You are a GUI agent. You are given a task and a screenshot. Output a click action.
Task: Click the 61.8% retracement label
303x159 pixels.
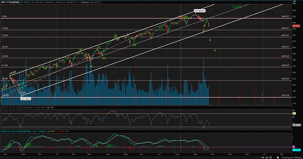point(5,66)
